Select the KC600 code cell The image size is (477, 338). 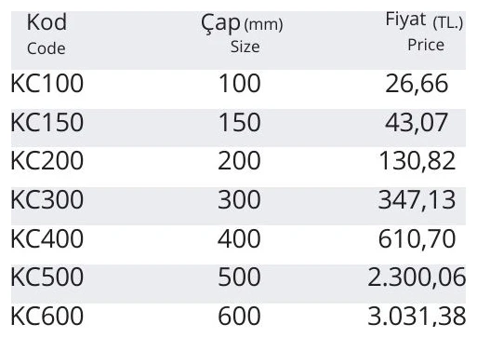pyautogui.click(x=47, y=316)
